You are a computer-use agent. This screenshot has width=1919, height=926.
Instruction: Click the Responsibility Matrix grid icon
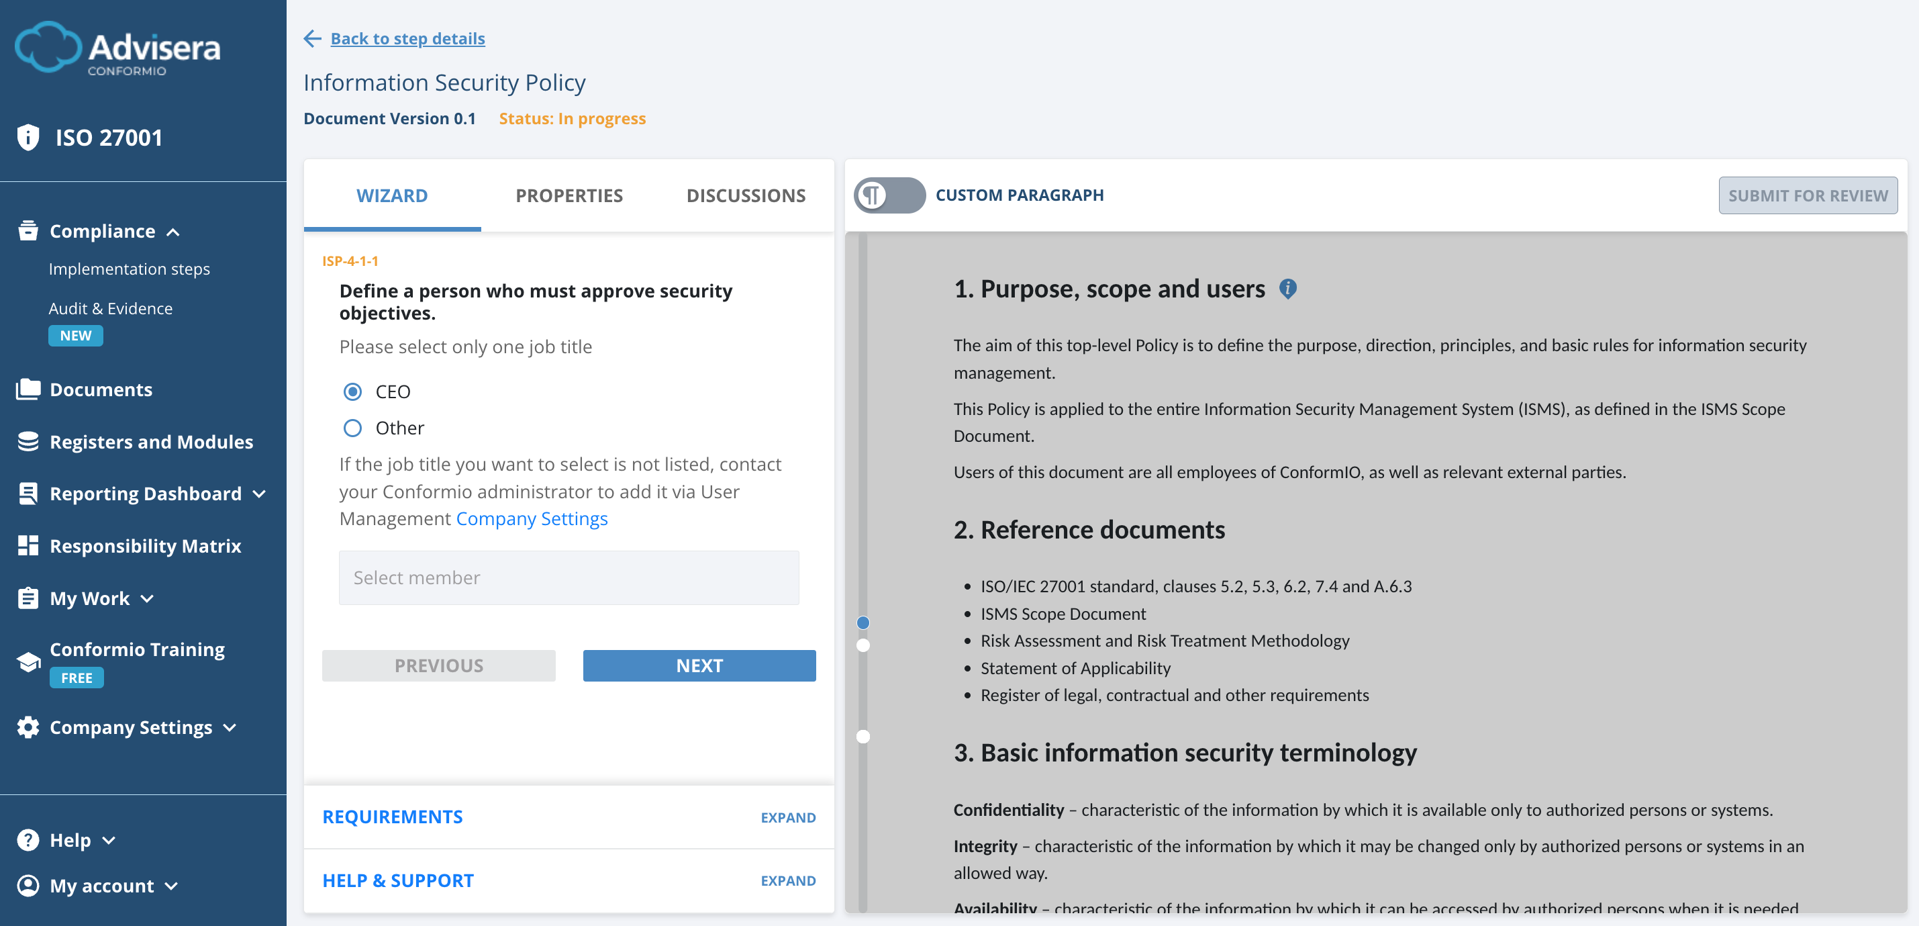click(28, 545)
